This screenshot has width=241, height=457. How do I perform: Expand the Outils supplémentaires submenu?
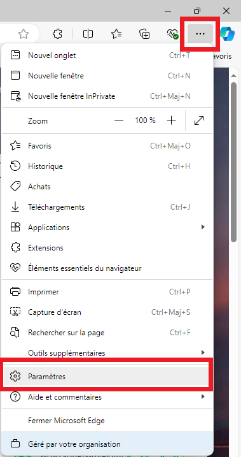point(106,353)
